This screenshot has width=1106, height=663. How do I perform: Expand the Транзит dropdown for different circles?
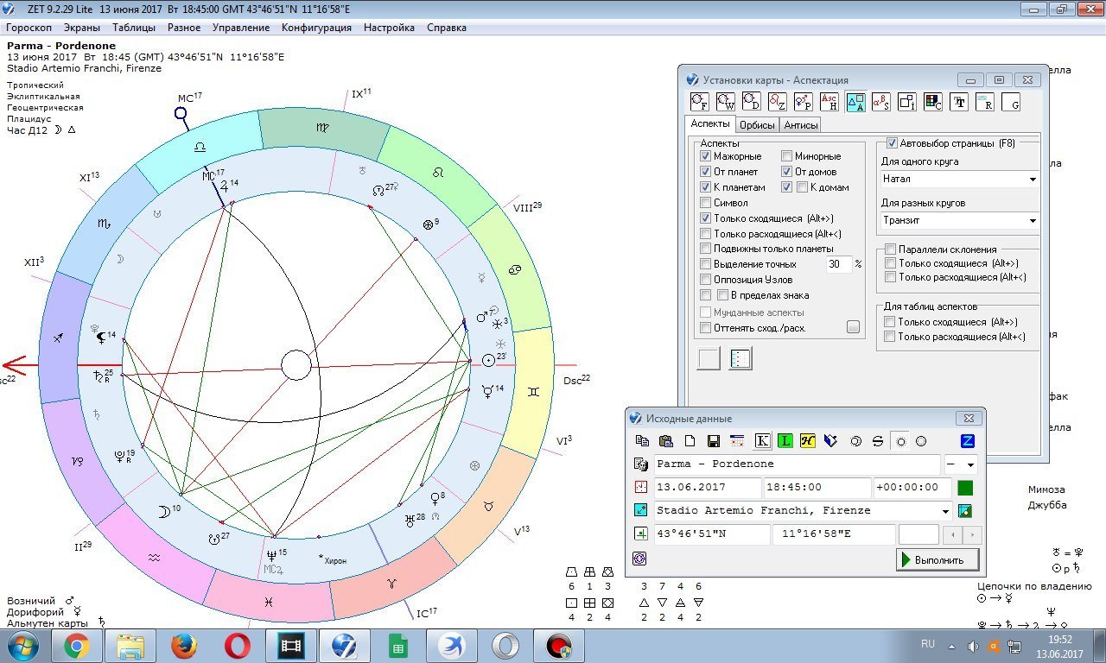pos(1033,221)
